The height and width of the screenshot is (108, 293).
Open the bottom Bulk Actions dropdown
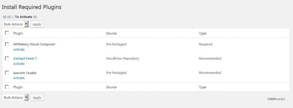point(15,97)
